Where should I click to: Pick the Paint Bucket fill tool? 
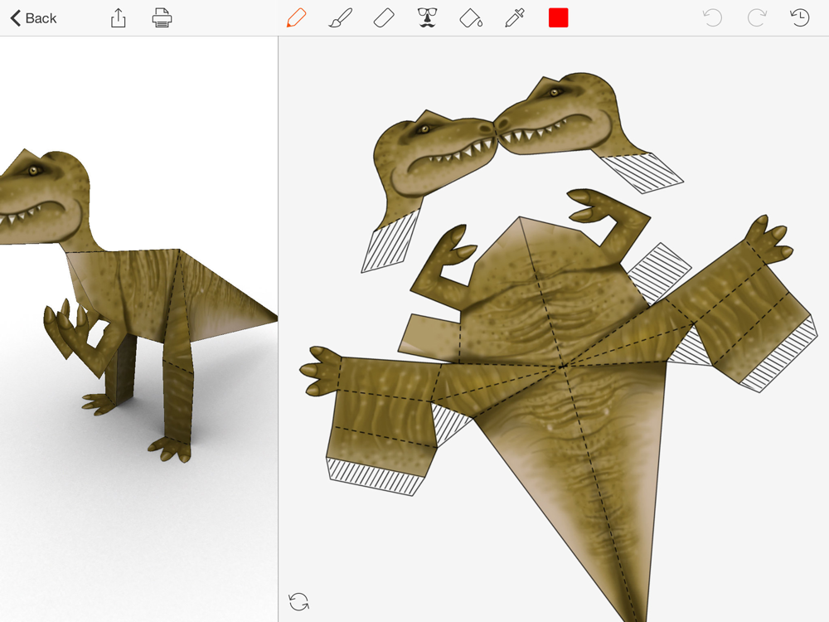coord(471,18)
